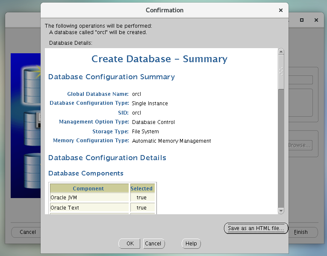The height and width of the screenshot is (256, 327).
Task: Click the summary vertical scrollbar thumb
Action: [281, 72]
